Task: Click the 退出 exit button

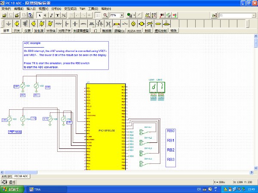Action: point(12,182)
